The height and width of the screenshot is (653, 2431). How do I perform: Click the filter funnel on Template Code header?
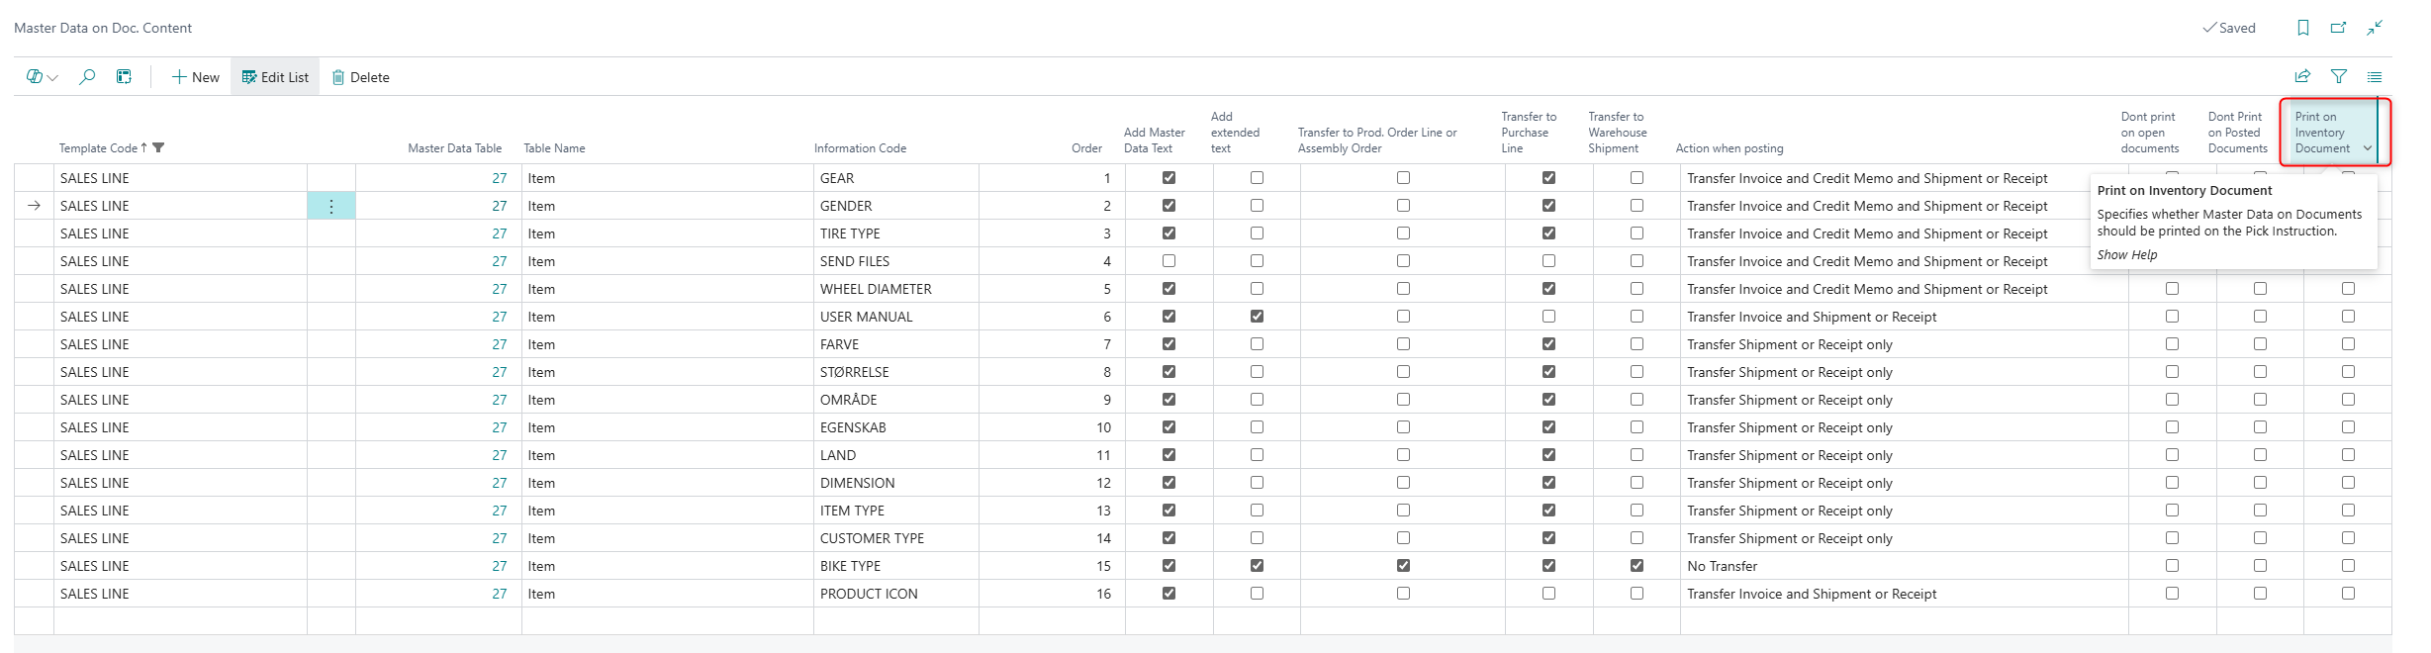coord(158,148)
